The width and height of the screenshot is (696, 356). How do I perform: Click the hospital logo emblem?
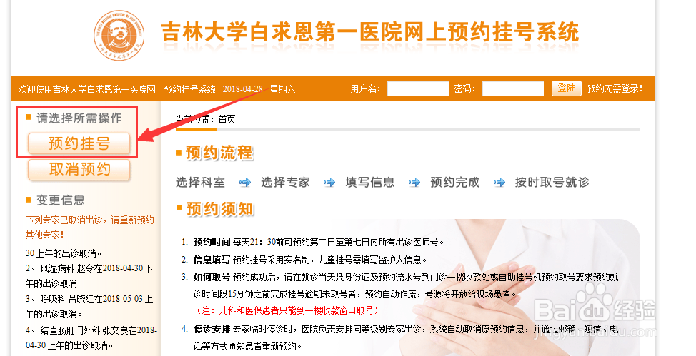click(x=119, y=36)
